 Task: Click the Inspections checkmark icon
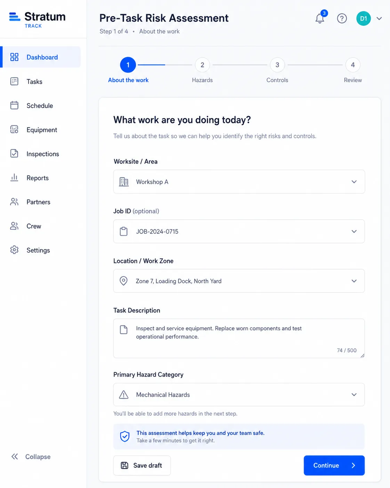pos(14,154)
